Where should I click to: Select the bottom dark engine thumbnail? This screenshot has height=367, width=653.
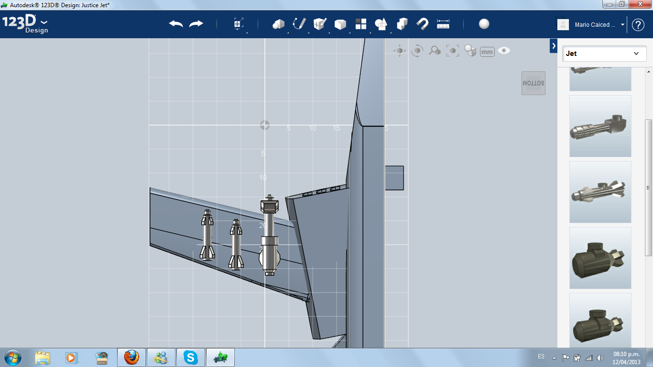(600, 321)
